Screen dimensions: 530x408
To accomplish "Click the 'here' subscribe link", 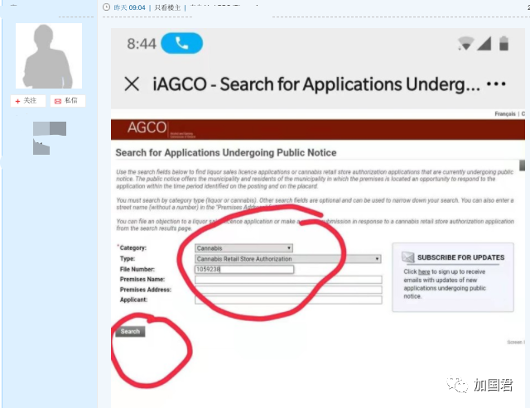I will (424, 271).
